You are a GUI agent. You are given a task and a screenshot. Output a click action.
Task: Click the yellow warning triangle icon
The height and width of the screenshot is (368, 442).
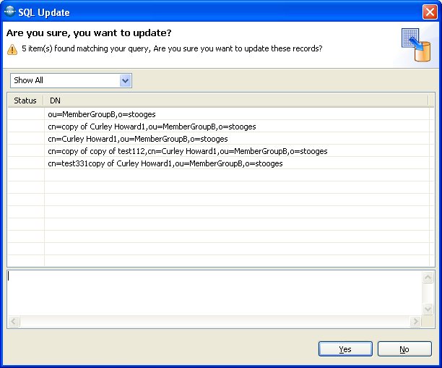tap(12, 49)
